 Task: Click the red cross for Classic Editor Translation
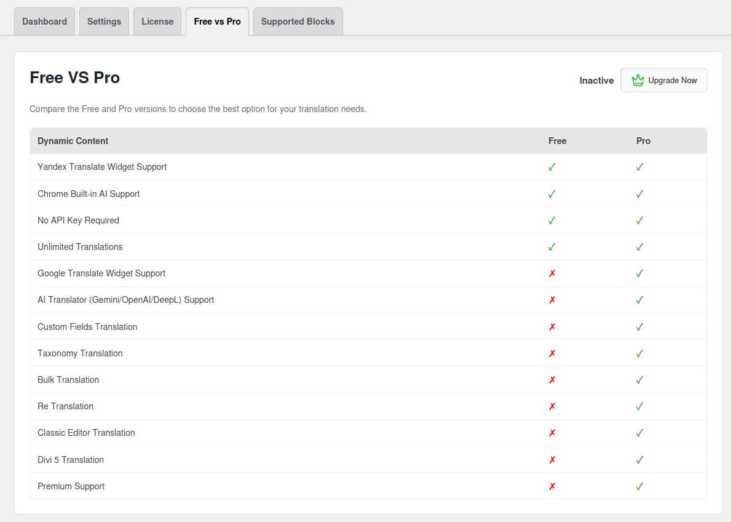553,433
